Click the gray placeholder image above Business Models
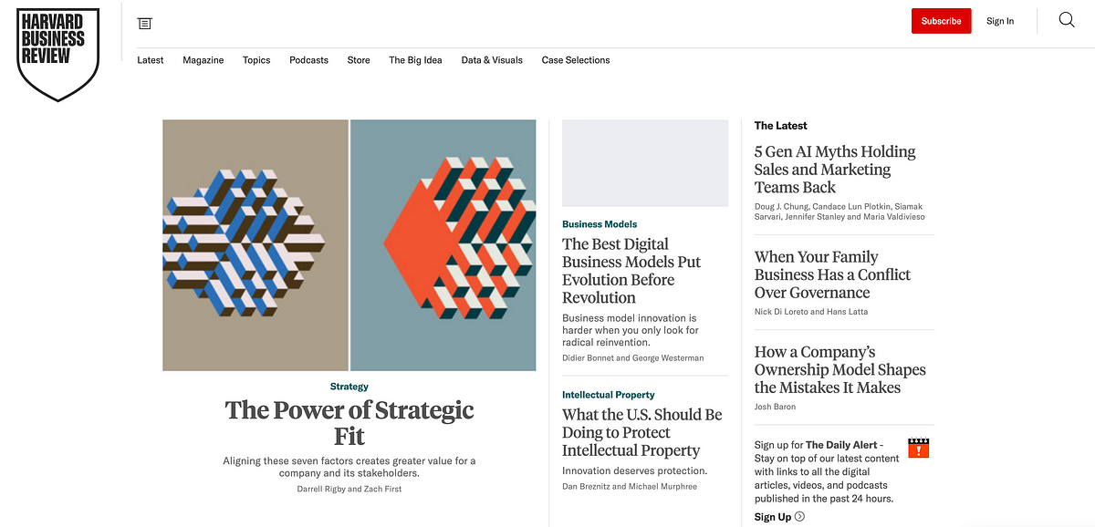The image size is (1095, 527). pyautogui.click(x=645, y=163)
